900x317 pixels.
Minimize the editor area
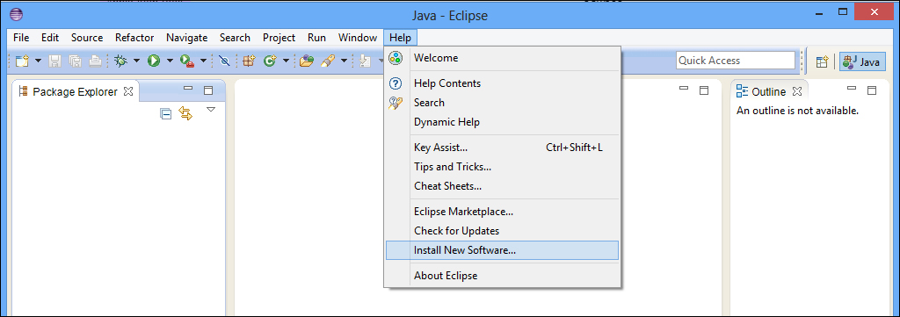[684, 89]
